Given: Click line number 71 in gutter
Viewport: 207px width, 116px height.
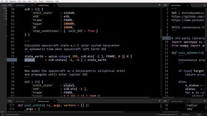Looking at the screenshot, I should 13,56.
